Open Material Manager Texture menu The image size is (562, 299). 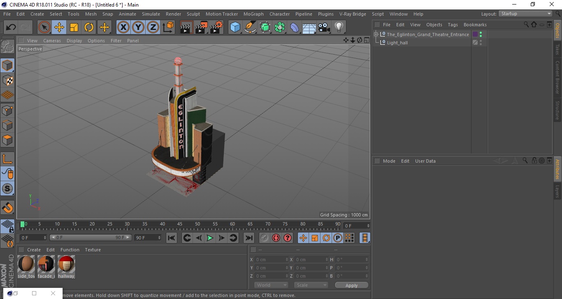[93, 250]
